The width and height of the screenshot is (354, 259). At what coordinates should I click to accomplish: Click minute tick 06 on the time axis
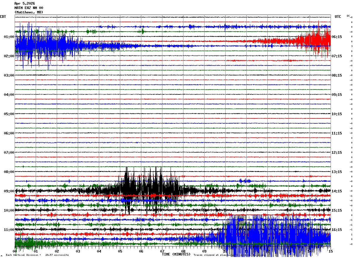141,251
